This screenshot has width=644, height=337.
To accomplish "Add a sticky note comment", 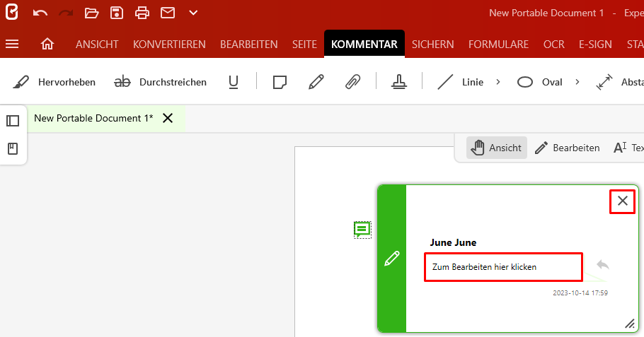I will pos(280,82).
